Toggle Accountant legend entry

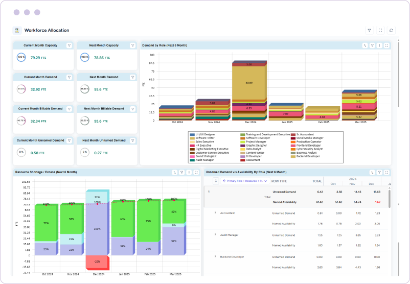coord(250,160)
